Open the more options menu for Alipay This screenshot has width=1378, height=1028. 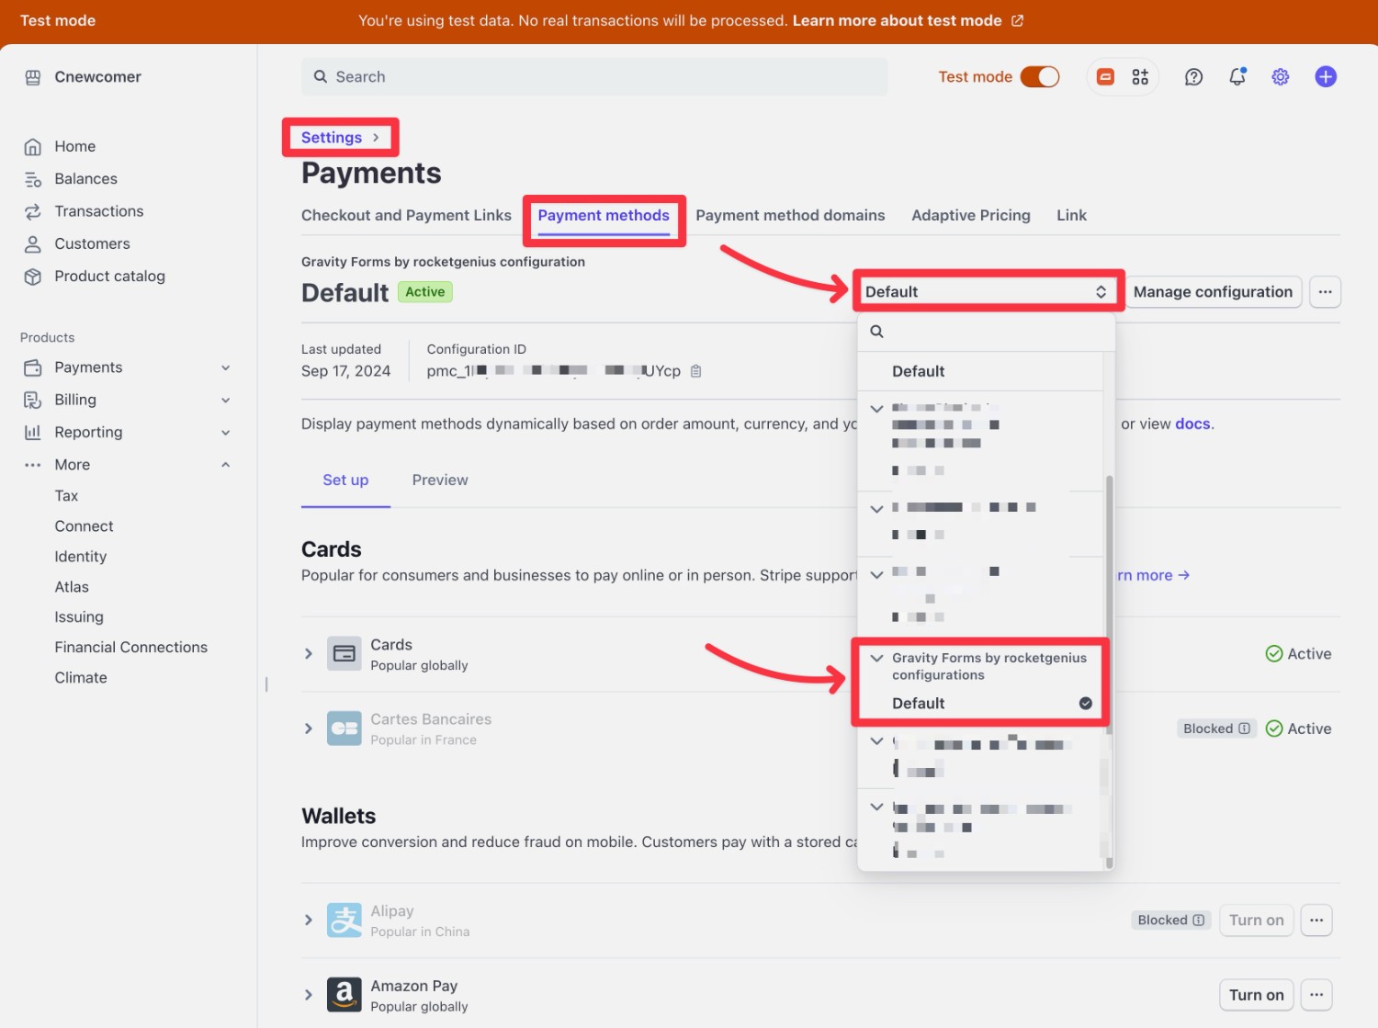tap(1316, 920)
